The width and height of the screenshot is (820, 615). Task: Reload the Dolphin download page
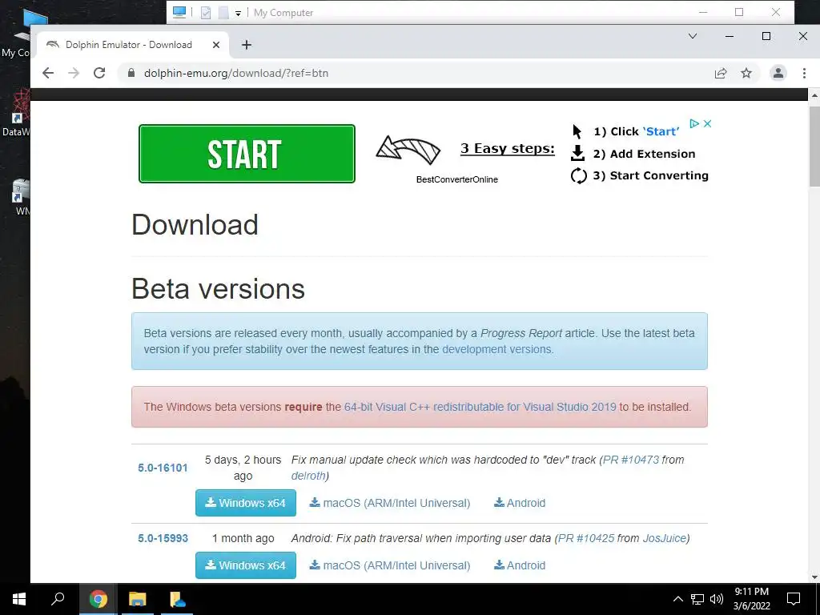pos(99,73)
